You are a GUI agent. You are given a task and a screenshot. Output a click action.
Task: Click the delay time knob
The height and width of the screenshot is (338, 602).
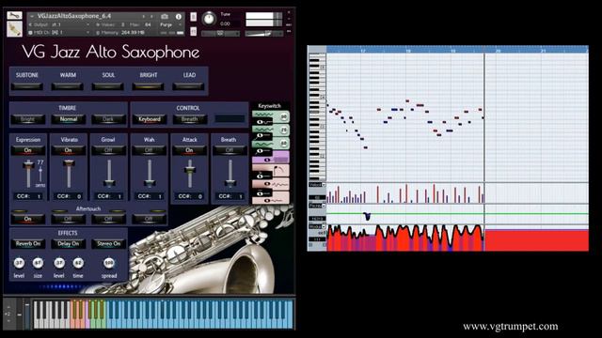click(78, 263)
